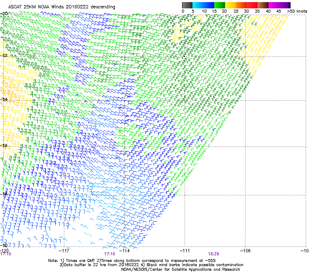Click the -108 longitude axis label

click(x=246, y=251)
